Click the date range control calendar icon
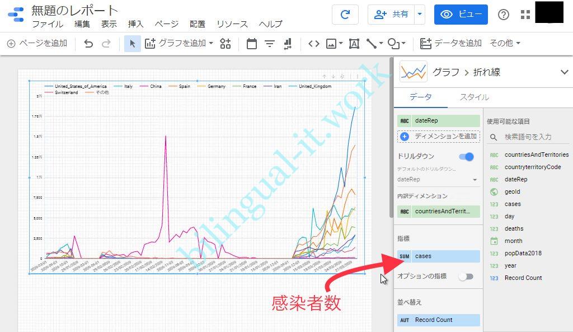This screenshot has height=332, width=573. [251, 43]
